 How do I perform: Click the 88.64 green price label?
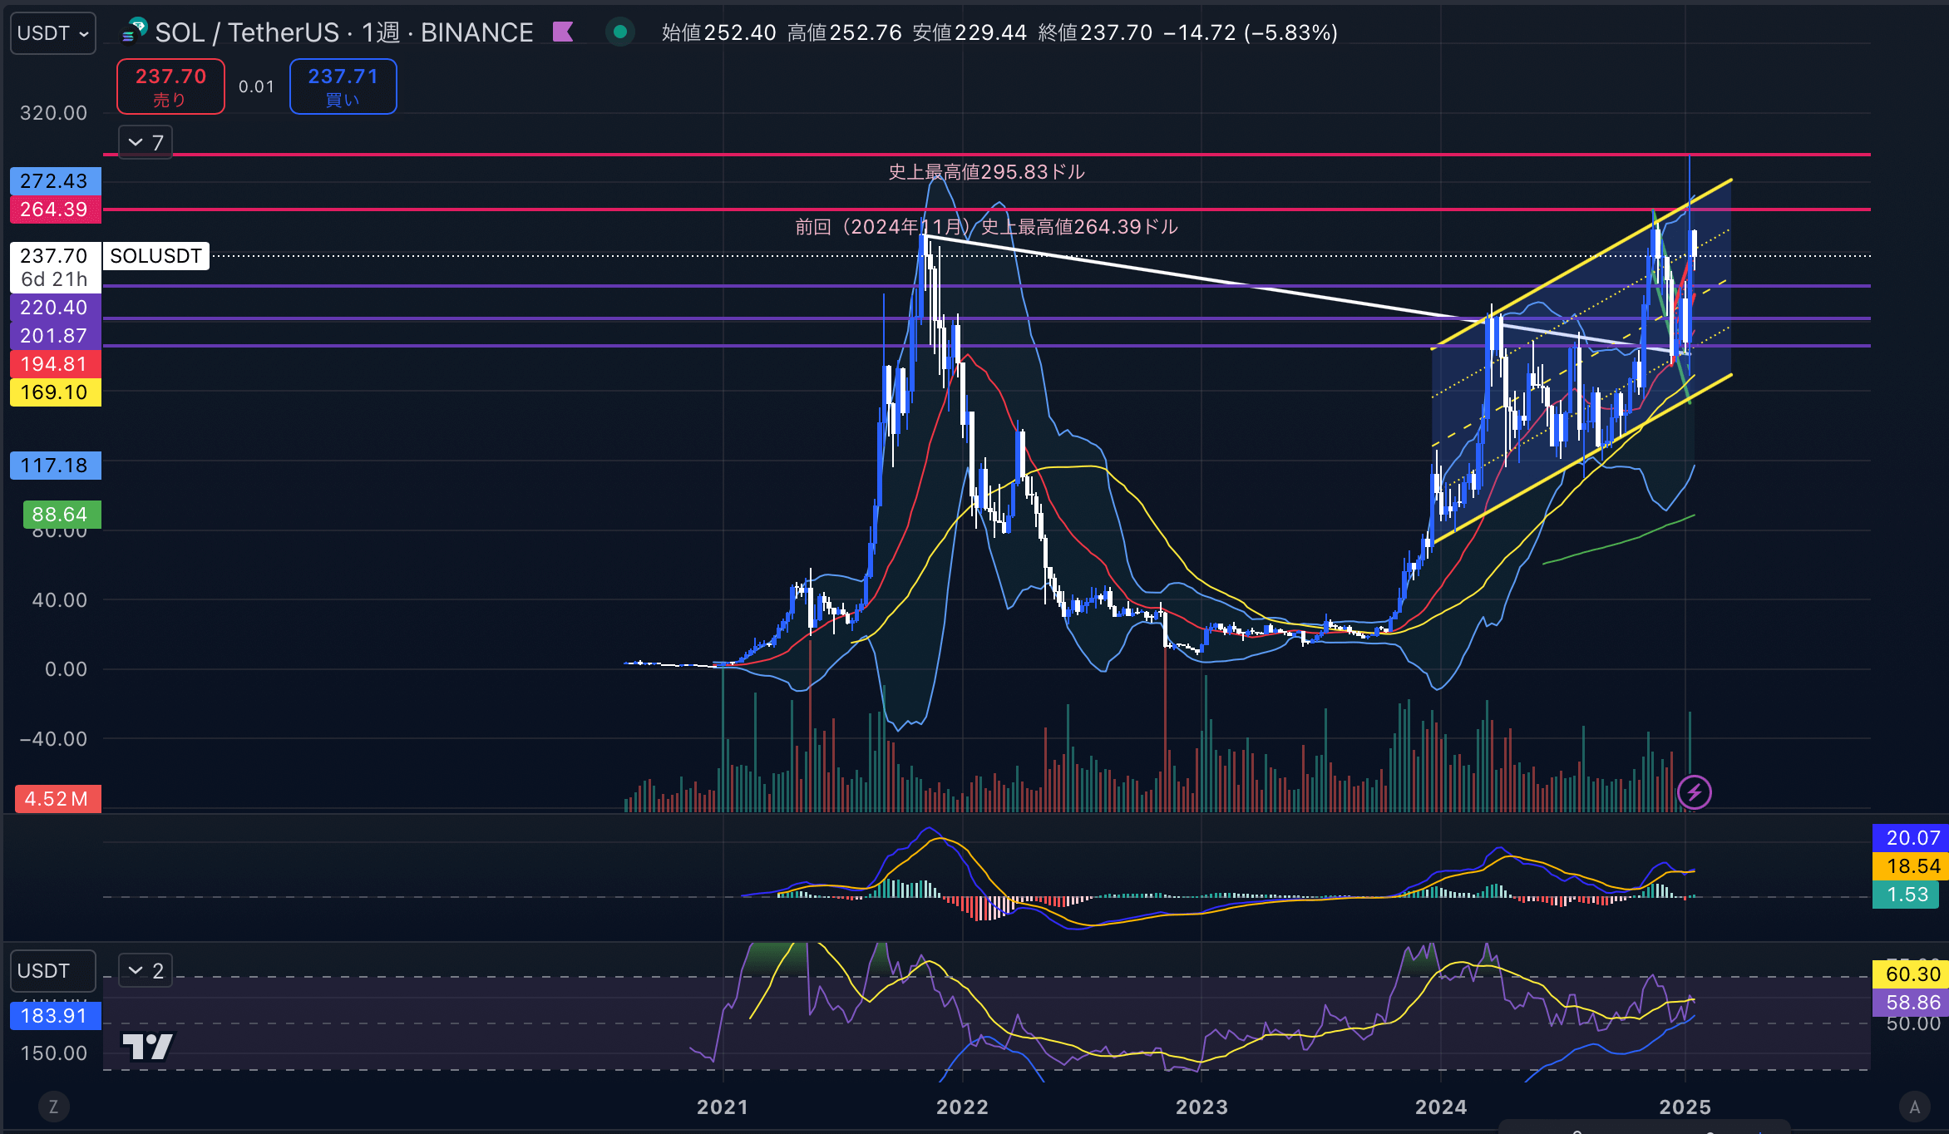(61, 515)
